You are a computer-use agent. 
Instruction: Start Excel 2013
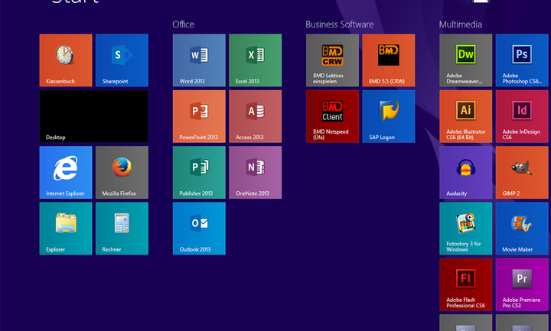coord(255,60)
